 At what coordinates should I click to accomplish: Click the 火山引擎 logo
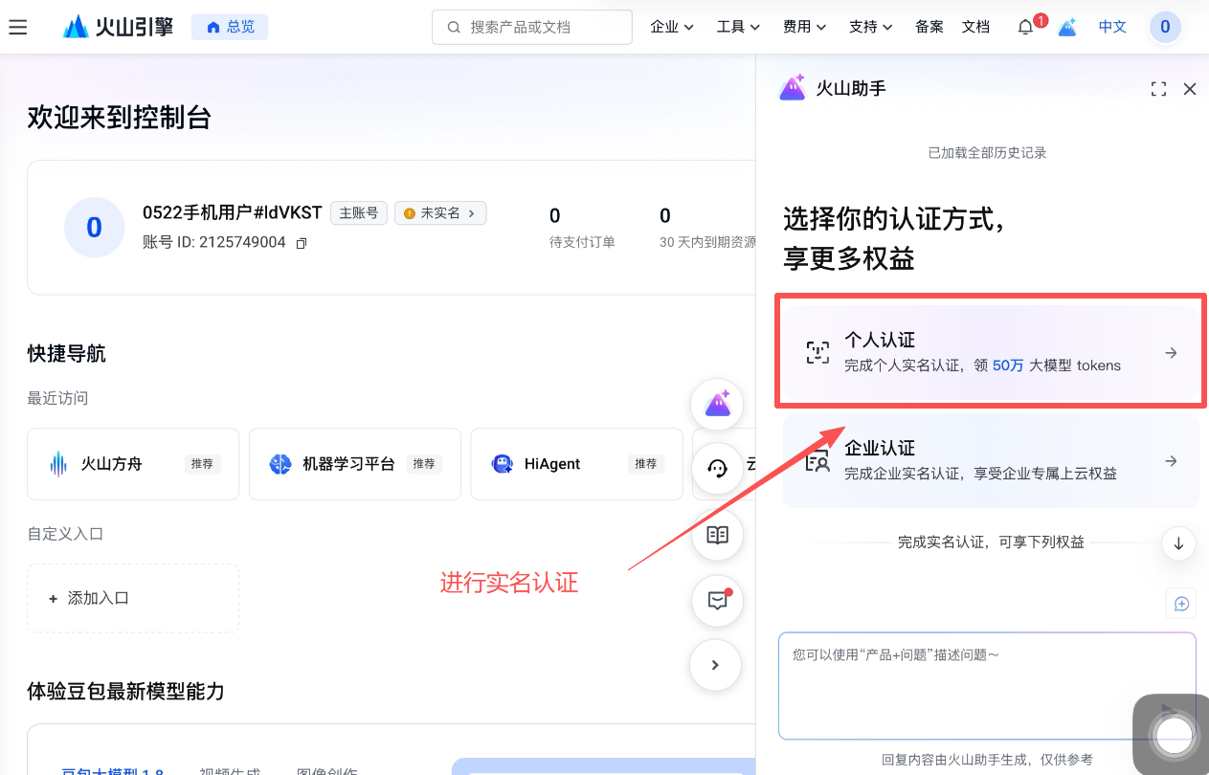point(119,27)
